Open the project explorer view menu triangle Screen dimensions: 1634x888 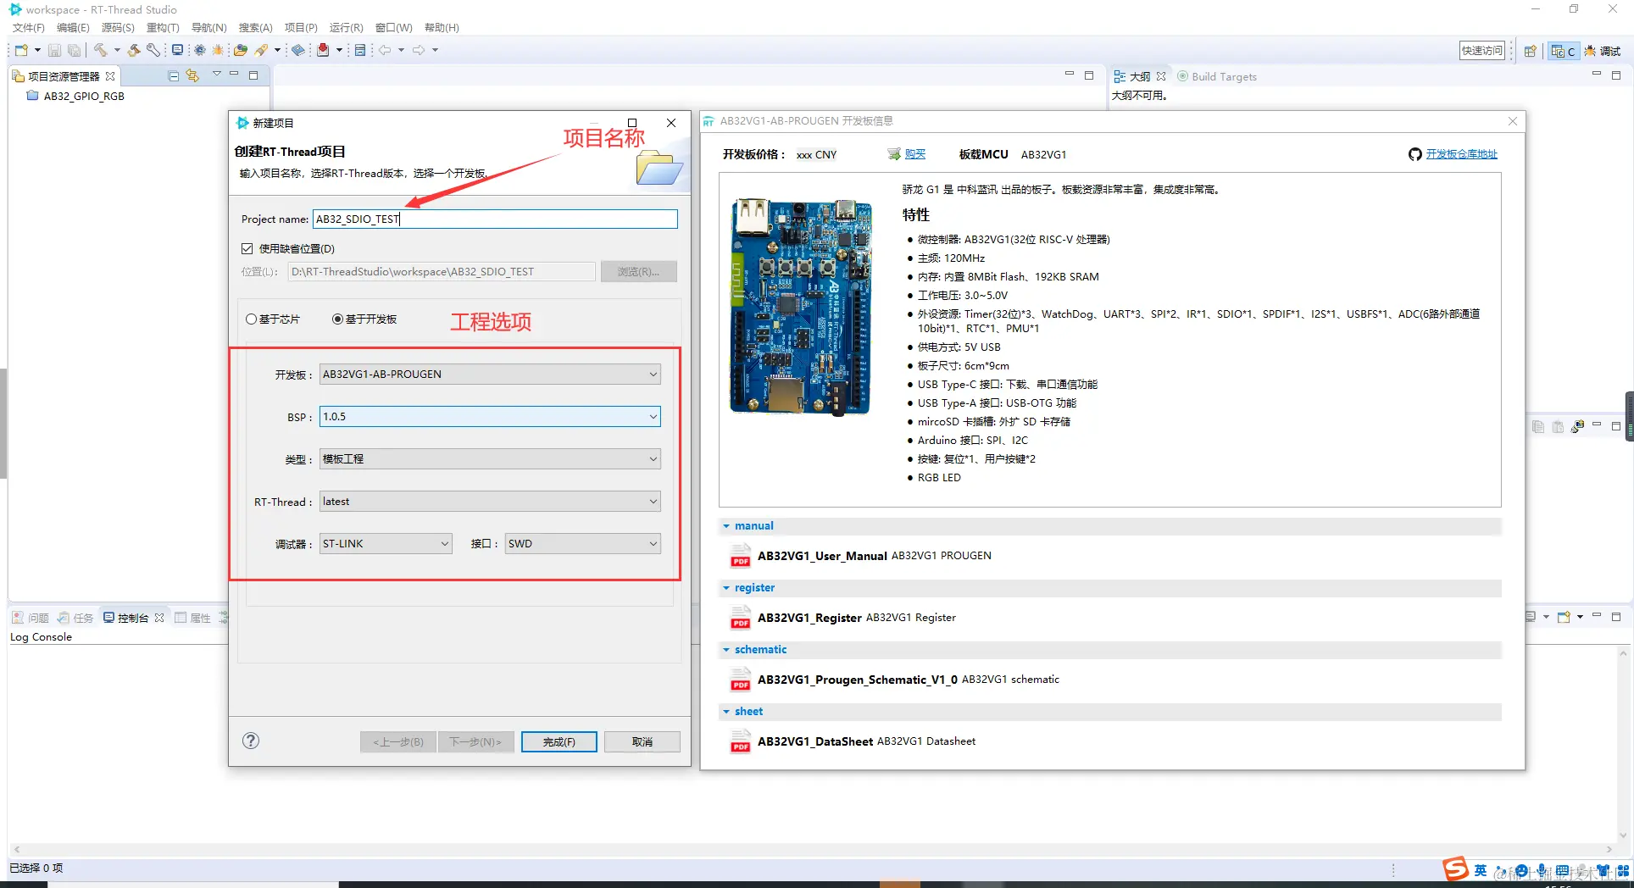click(216, 75)
